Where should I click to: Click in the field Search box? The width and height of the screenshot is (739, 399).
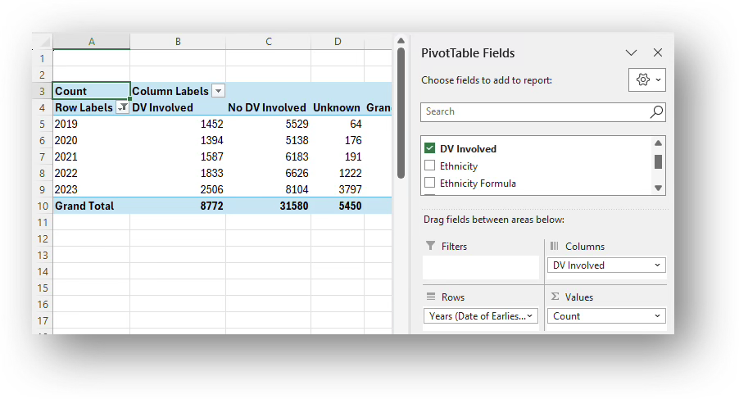tap(533, 112)
